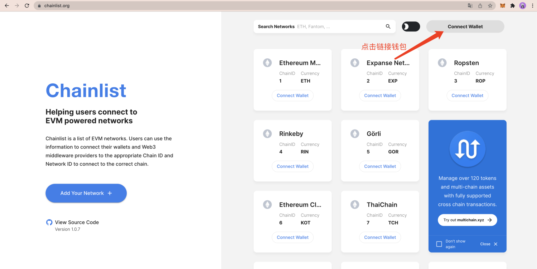
Task: Open the MetaMask fox extension
Action: point(503,6)
